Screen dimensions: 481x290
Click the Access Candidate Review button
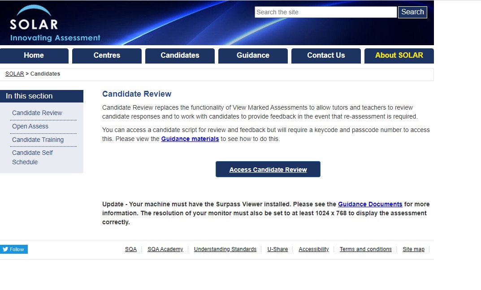[x=268, y=169]
